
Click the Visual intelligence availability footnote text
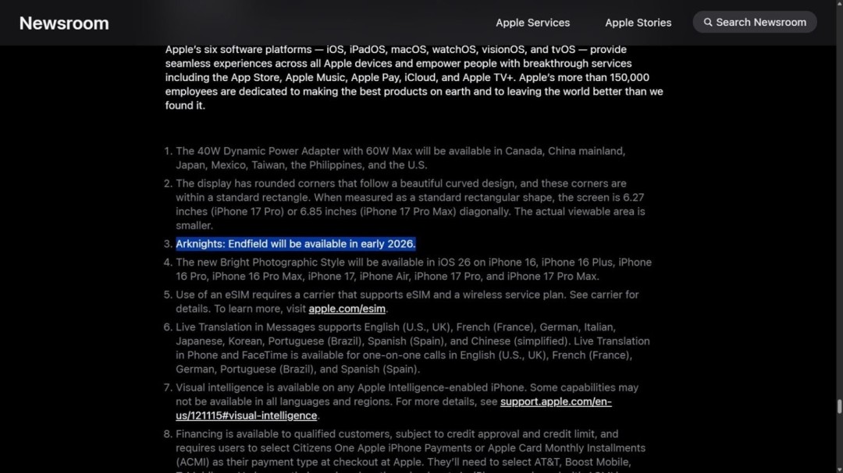(406, 388)
